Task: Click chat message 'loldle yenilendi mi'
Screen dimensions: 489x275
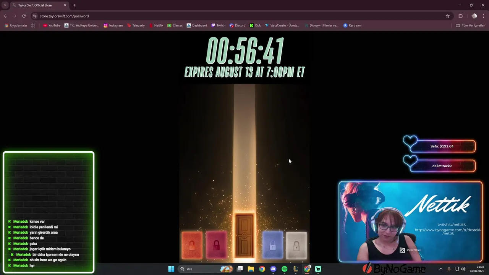Action: pos(44,227)
